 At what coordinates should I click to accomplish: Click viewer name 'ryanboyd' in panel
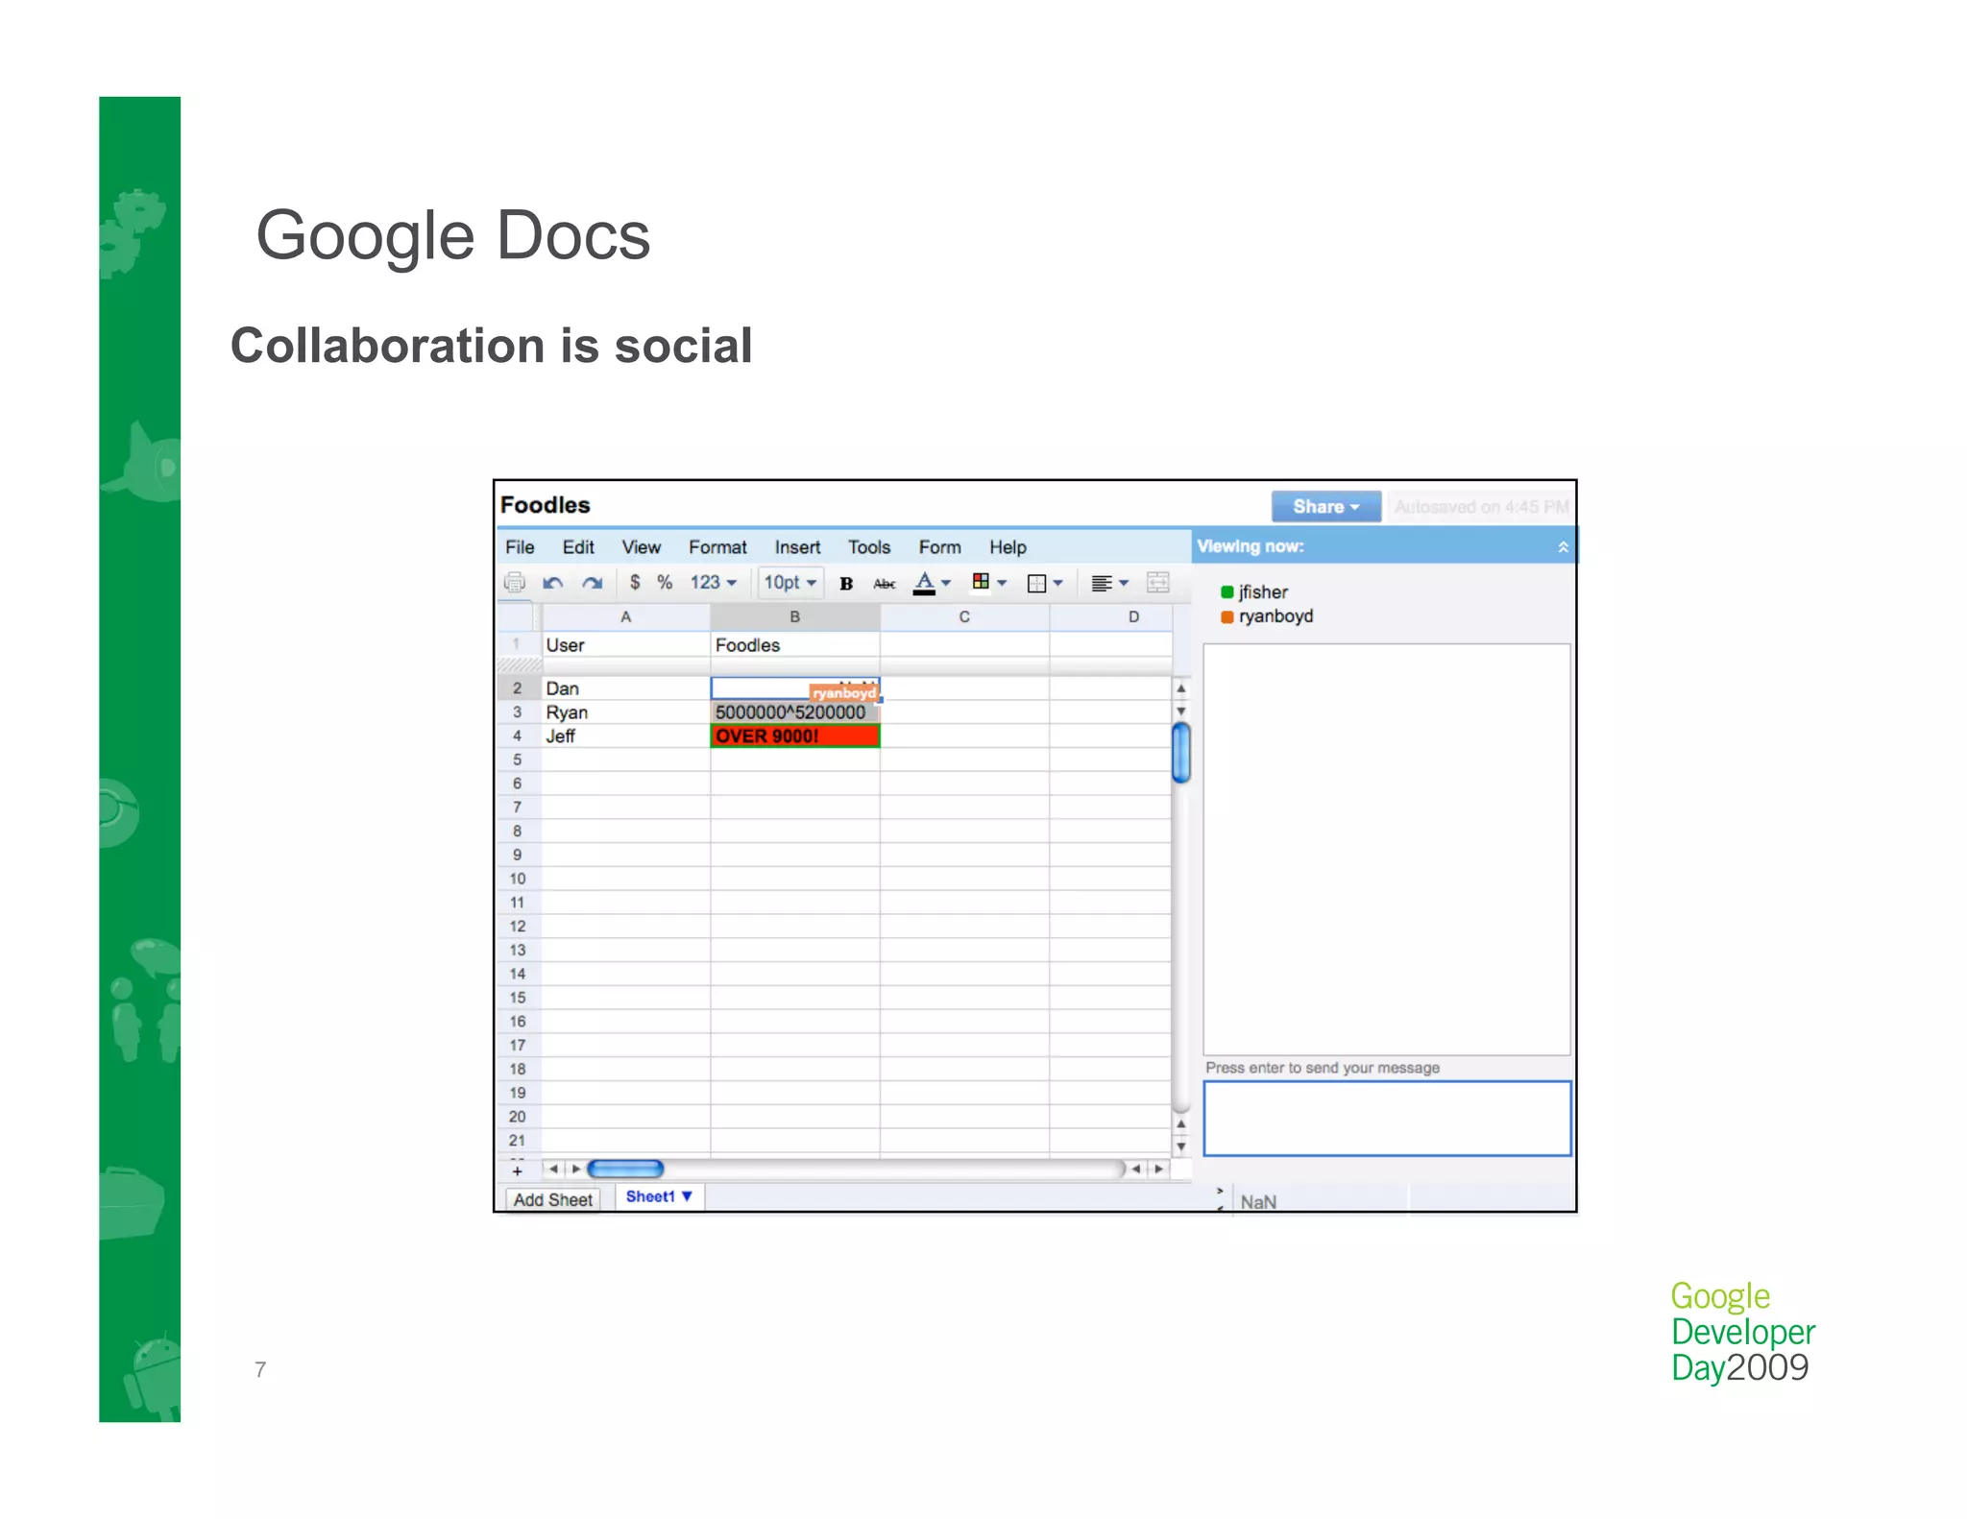(x=1275, y=616)
